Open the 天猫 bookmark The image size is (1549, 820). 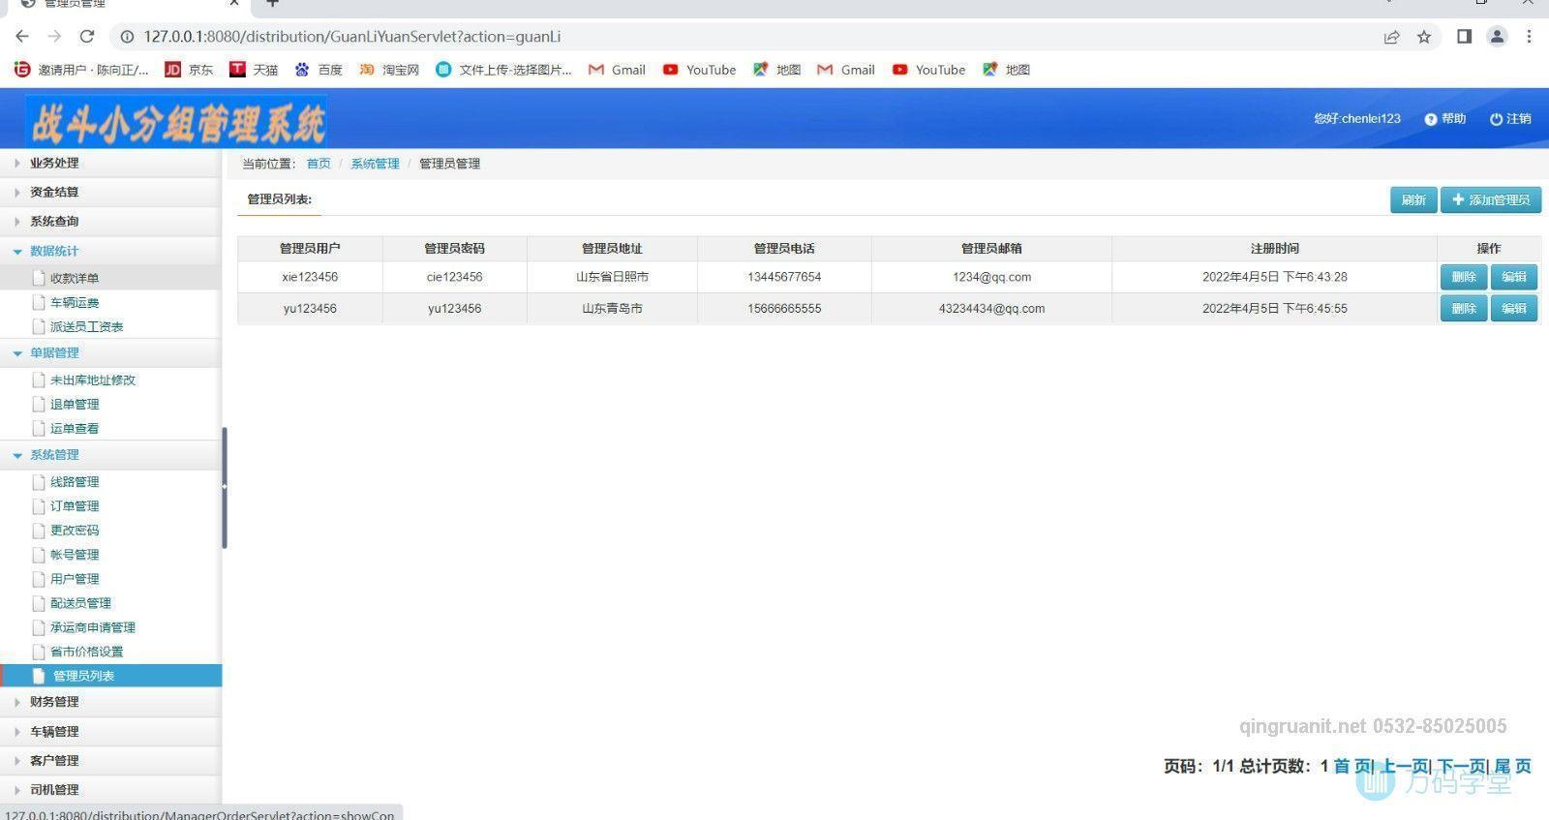click(x=254, y=70)
